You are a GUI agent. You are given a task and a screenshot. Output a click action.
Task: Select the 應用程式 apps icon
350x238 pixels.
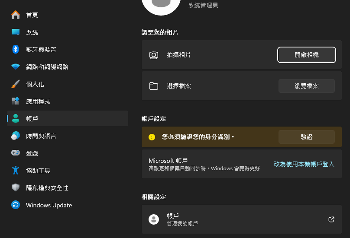(16, 101)
